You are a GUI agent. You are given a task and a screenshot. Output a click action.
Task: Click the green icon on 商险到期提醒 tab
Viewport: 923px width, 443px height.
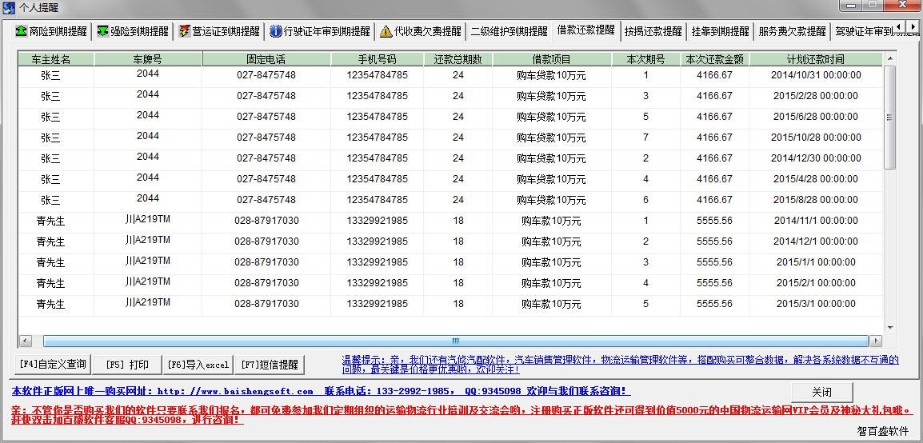(x=21, y=31)
